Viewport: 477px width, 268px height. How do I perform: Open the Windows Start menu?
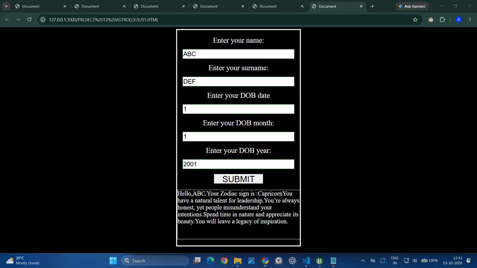113,260
